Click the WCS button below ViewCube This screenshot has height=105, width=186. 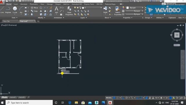177,45
